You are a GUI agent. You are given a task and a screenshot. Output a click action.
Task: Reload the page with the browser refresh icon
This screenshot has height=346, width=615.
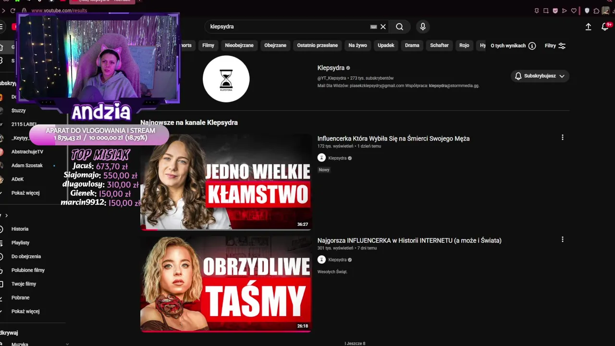pyautogui.click(x=12, y=11)
